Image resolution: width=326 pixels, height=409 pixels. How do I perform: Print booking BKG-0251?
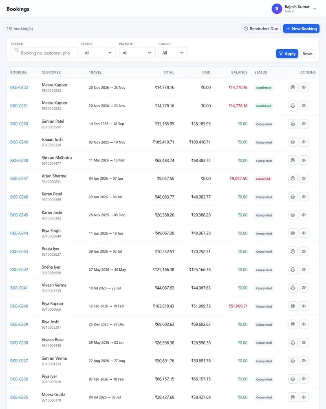[293, 106]
